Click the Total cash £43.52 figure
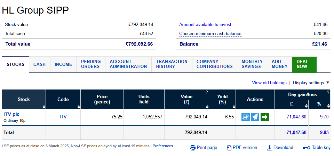Image resolution: width=334 pixels, height=156 pixels. coord(146,34)
